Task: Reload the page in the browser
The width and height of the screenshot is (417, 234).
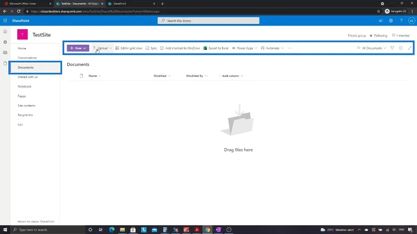Action: [19, 11]
